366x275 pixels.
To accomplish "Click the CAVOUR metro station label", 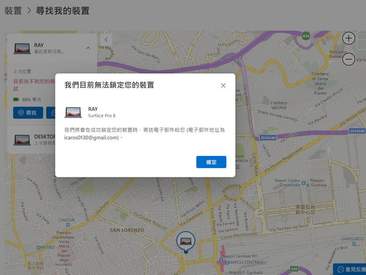I will click(67, 220).
